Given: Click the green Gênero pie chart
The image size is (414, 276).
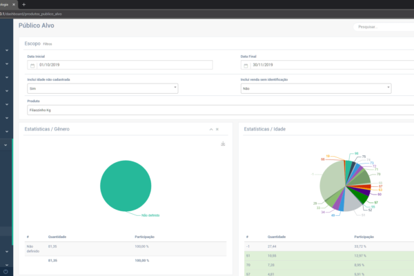Looking at the screenshot, I should tap(126, 186).
